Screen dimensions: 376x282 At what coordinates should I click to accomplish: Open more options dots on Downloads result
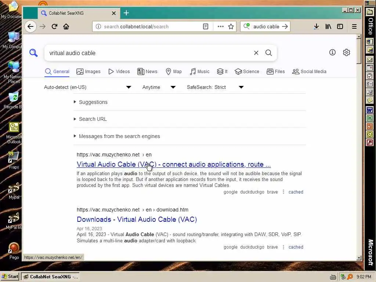(x=283, y=247)
